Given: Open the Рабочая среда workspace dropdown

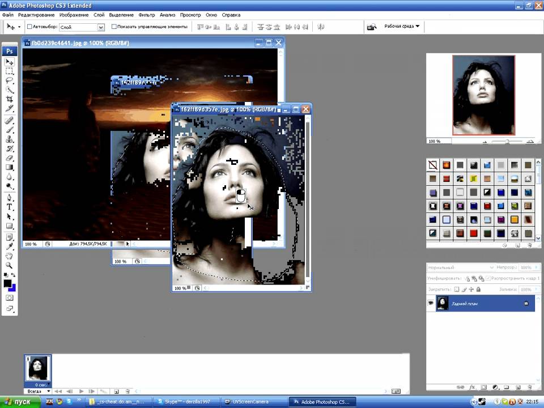Looking at the screenshot, I should click(402, 26).
